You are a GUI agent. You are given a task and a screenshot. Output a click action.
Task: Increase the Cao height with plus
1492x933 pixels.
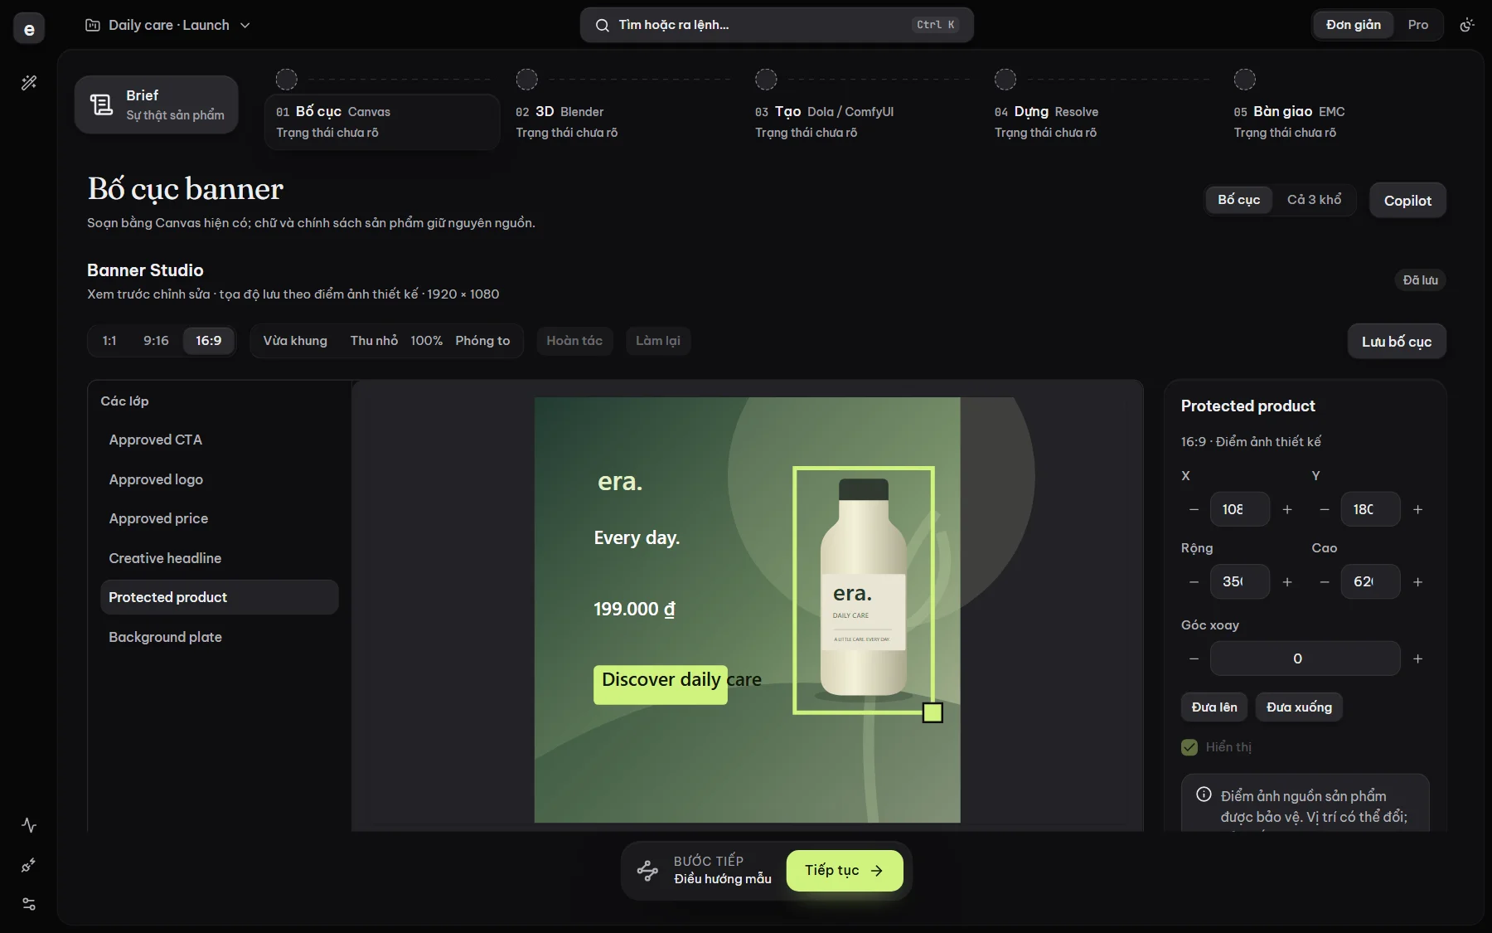[x=1418, y=582]
